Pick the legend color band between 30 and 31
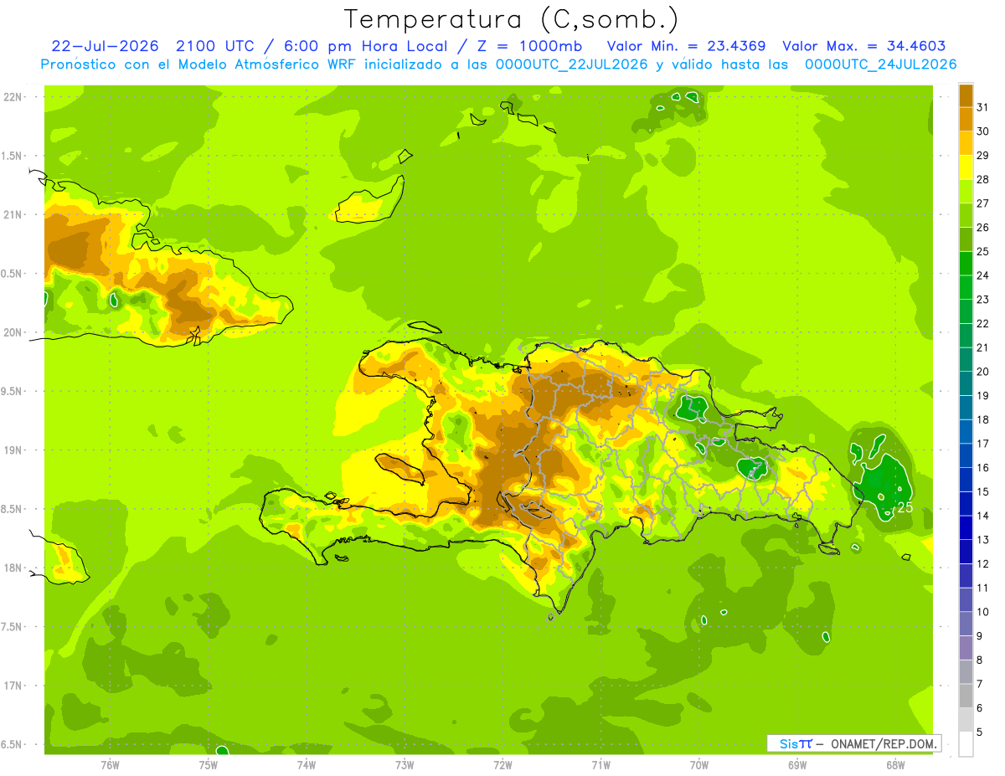Viewport: 1005px width, 776px height. pyautogui.click(x=966, y=119)
